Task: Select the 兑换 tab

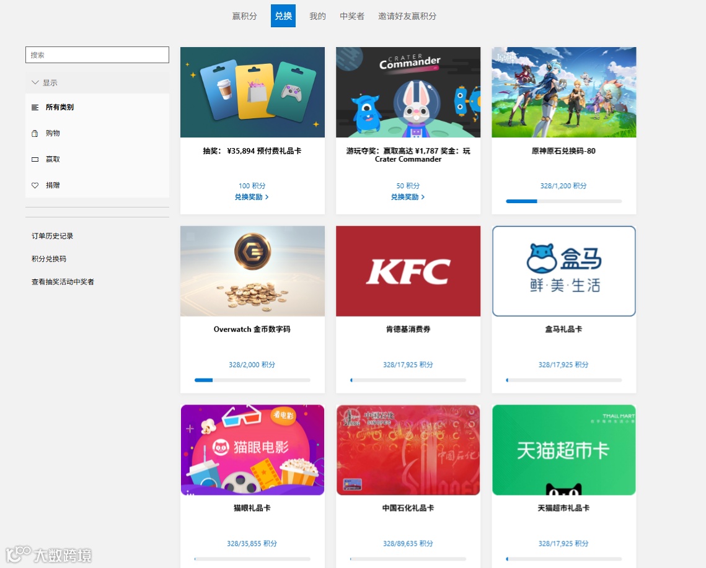Action: 283,15
